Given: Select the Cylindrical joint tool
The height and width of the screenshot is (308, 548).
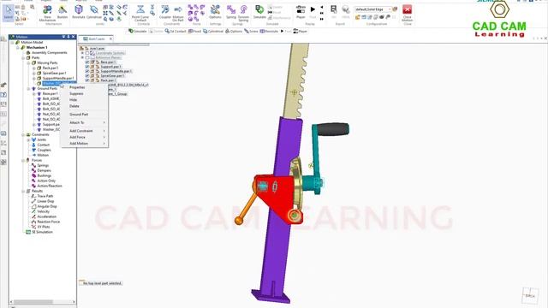Looking at the screenshot, I should (93, 12).
